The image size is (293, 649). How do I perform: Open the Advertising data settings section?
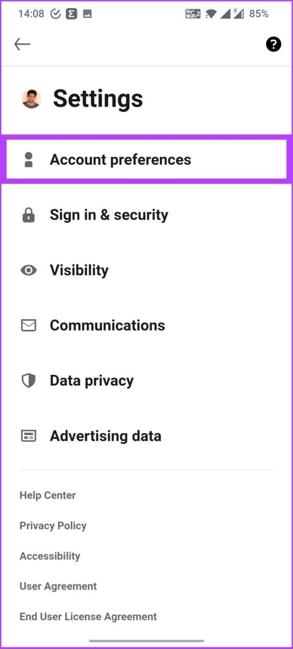click(x=106, y=436)
